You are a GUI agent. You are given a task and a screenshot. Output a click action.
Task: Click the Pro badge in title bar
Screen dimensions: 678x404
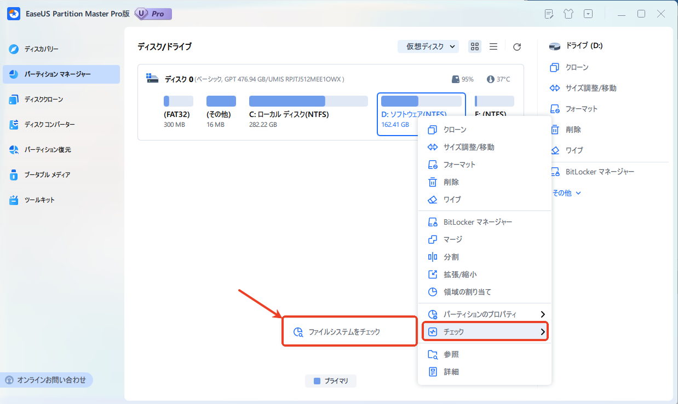click(153, 14)
